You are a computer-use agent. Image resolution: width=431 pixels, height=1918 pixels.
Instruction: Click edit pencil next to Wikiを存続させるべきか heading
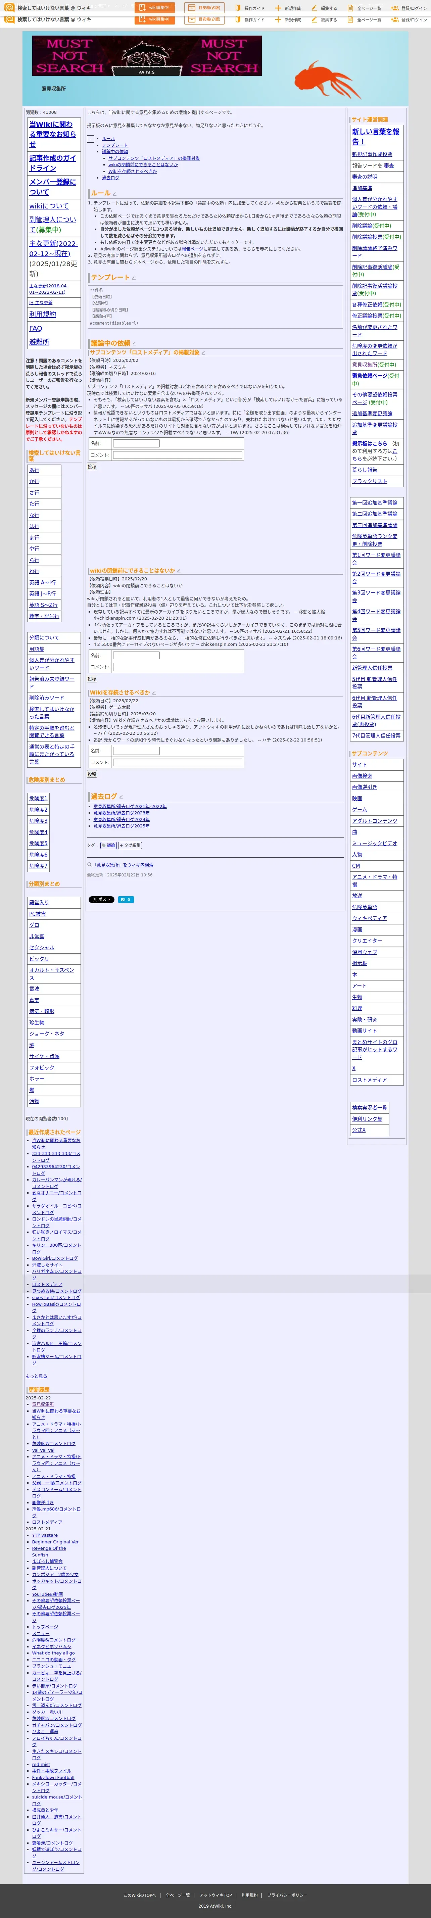coord(154,693)
